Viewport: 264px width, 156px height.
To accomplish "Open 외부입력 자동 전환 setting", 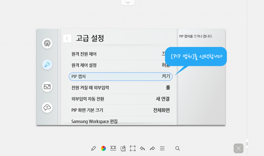I will click(121, 99).
